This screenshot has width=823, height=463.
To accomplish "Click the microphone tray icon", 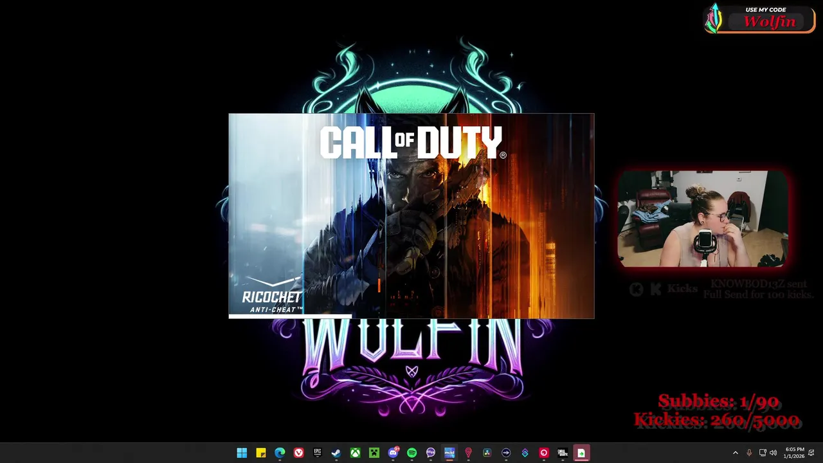I will point(749,453).
